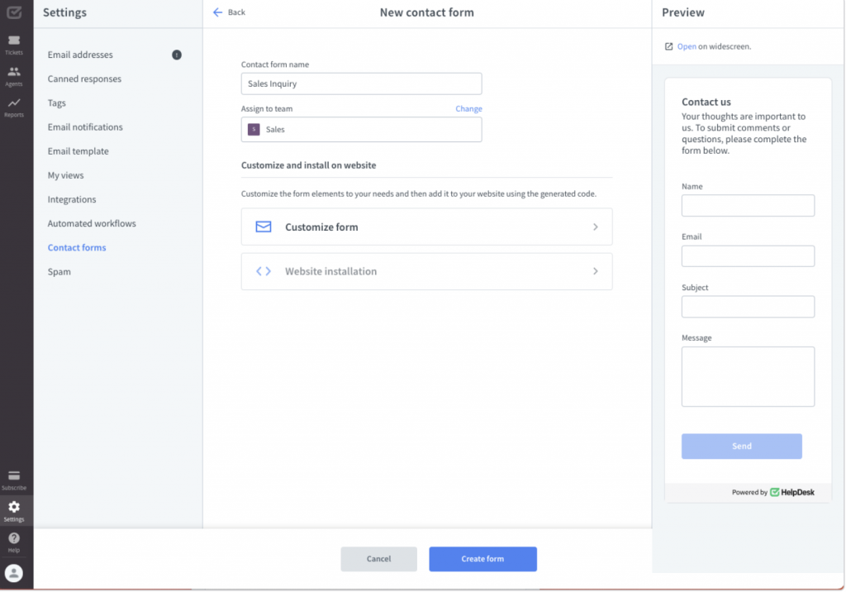Click the Subscribe icon in sidebar

[x=14, y=478]
